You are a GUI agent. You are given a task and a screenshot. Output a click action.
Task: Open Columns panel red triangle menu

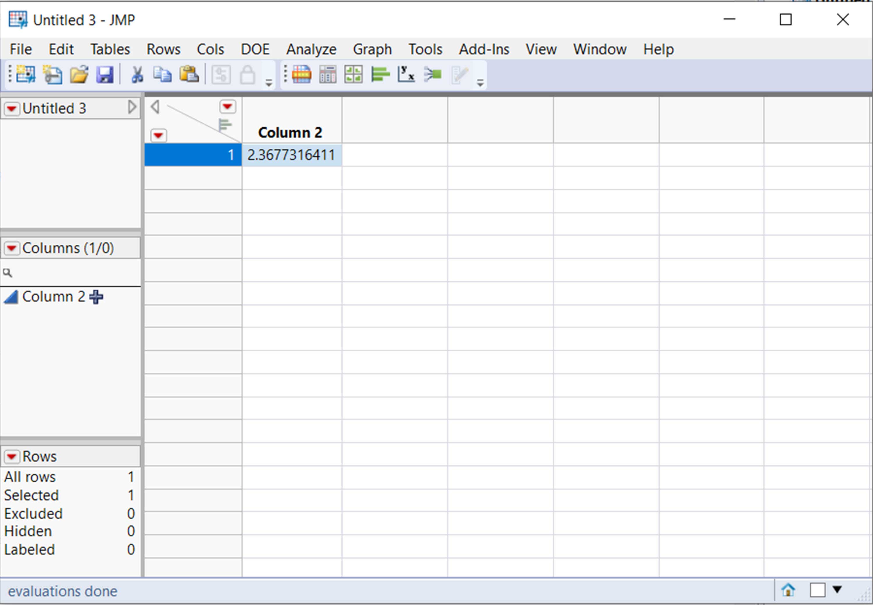[x=12, y=248]
